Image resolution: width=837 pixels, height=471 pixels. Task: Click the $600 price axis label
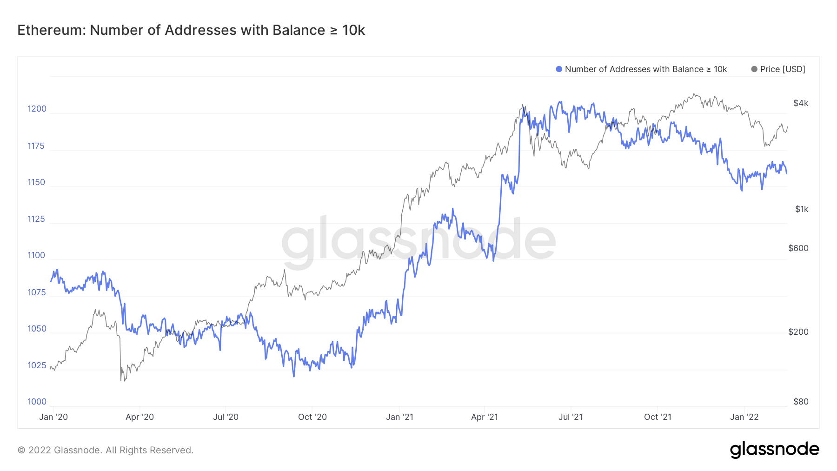click(798, 248)
